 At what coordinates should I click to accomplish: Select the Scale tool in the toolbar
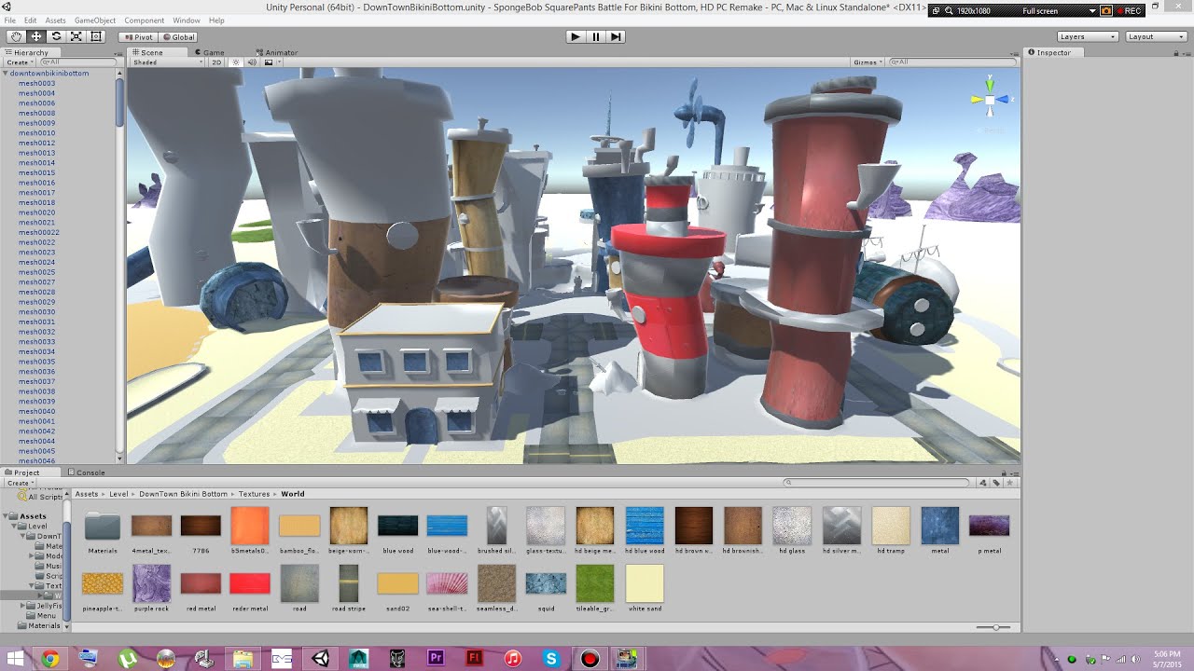(76, 36)
